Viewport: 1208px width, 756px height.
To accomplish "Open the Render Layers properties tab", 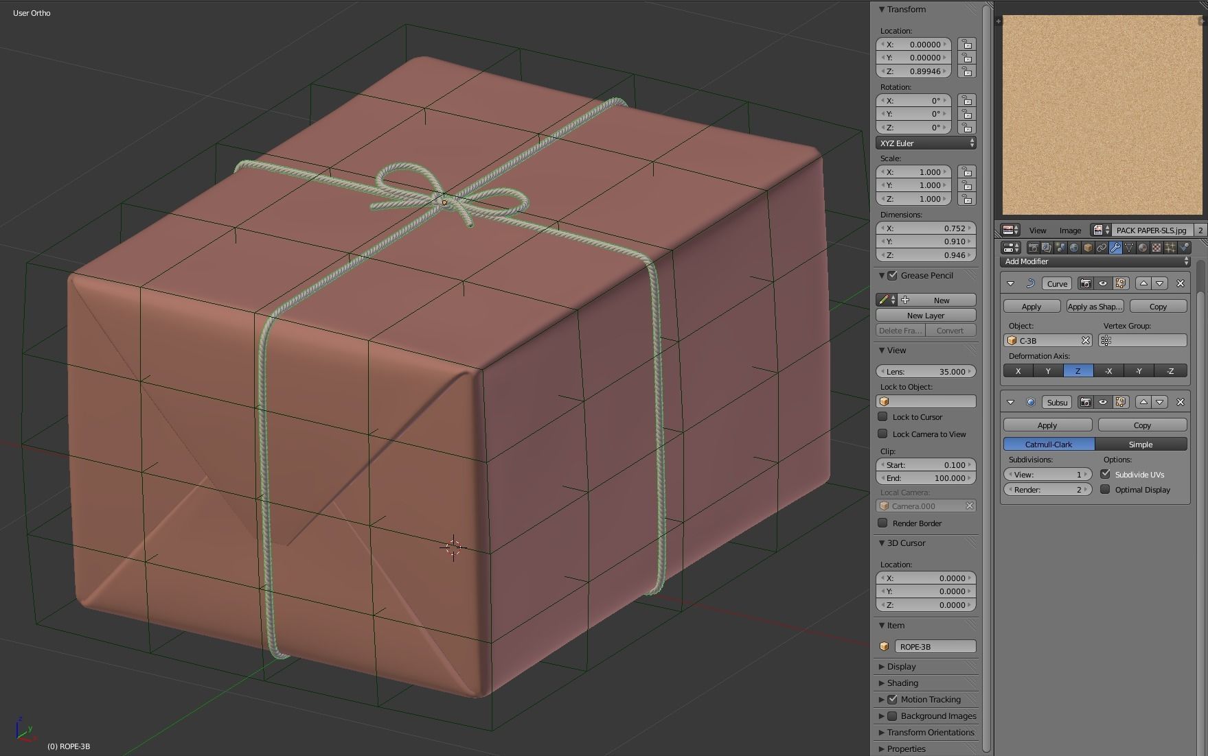I will (x=1047, y=248).
